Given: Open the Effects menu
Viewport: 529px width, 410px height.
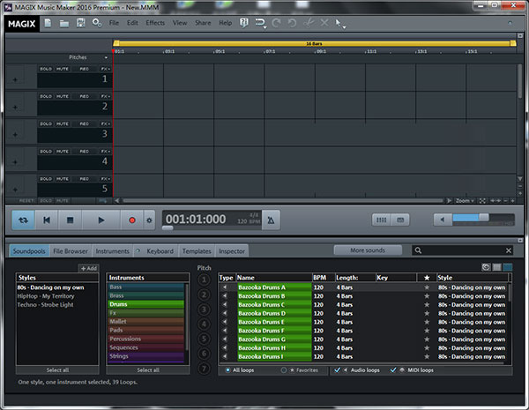Looking at the screenshot, I should tap(155, 23).
